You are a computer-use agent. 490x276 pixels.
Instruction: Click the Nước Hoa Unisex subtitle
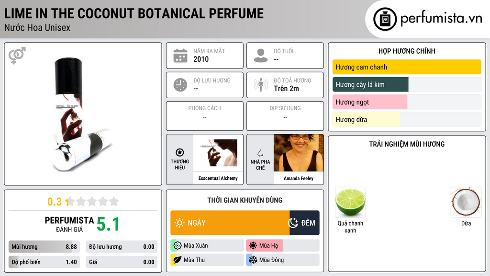(x=37, y=27)
